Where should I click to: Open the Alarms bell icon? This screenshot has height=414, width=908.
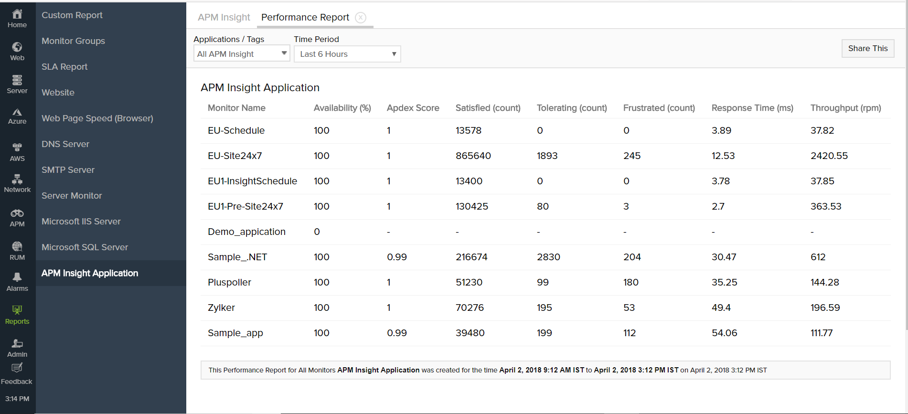[17, 277]
